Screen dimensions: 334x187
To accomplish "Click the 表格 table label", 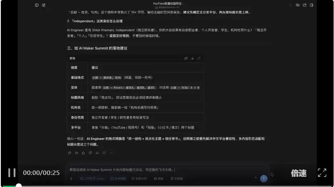I will click(72, 58).
